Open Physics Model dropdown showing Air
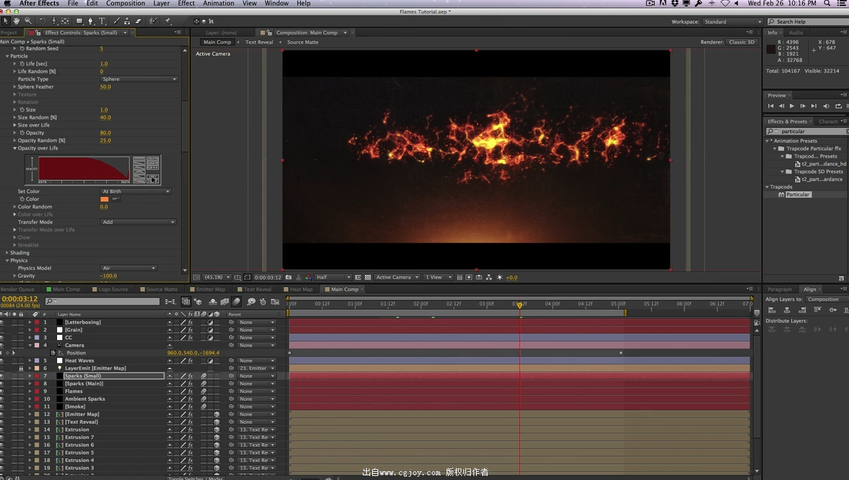The height and width of the screenshot is (480, 849). click(129, 268)
